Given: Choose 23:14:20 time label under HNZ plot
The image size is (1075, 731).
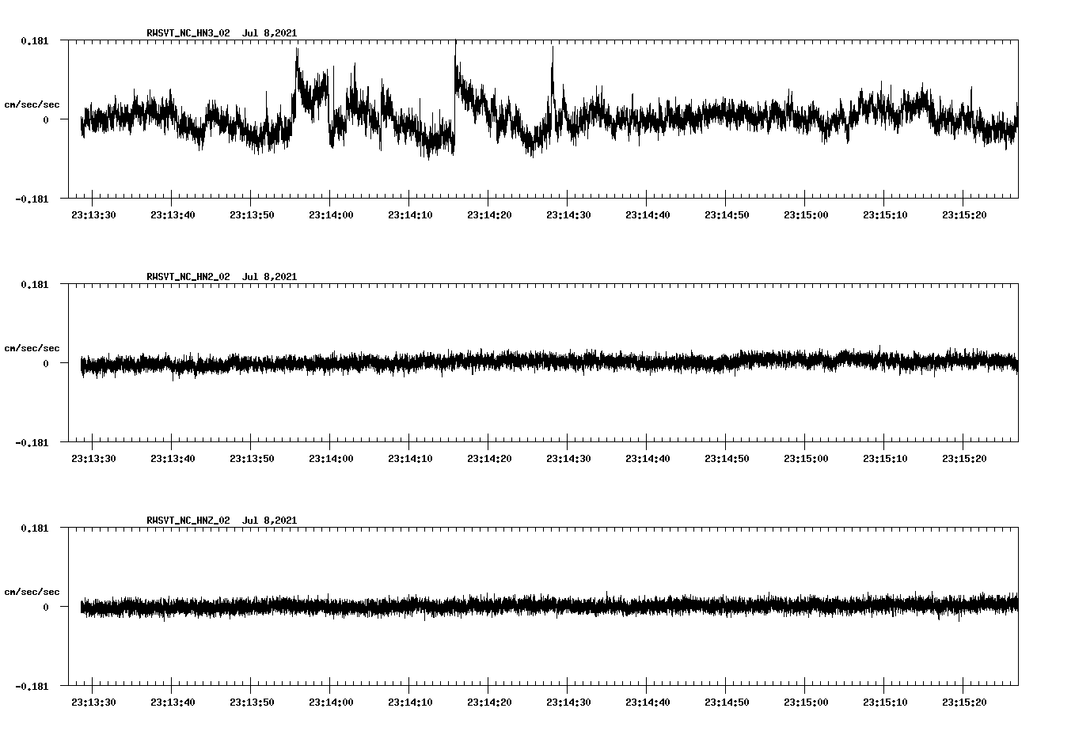Looking at the screenshot, I should [489, 703].
